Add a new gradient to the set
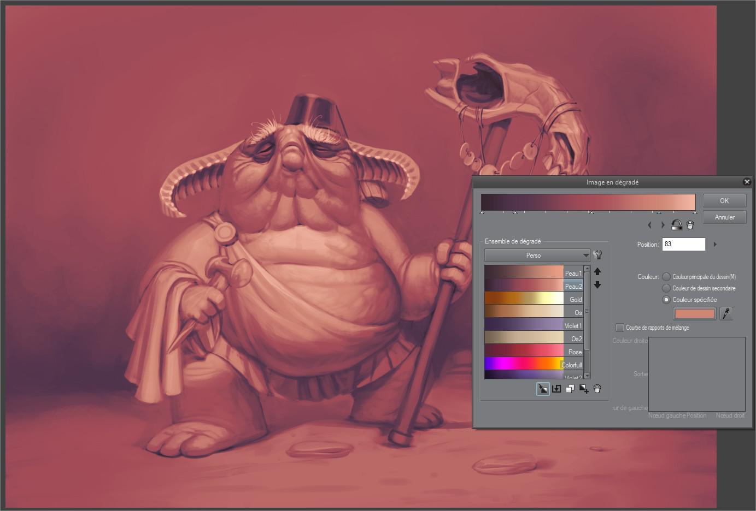Image resolution: width=756 pixels, height=511 pixels. point(584,389)
